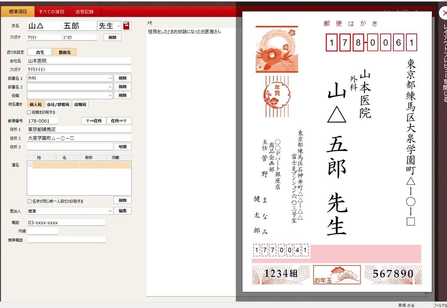This screenshot has width=447, height=308.
Task: Set destination to 勤務先
Action: [x=64, y=52]
